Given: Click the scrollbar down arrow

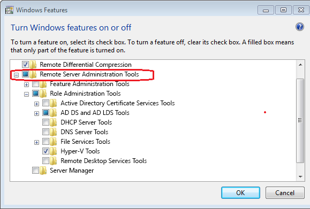Looking at the screenshot, I should click(x=300, y=176).
